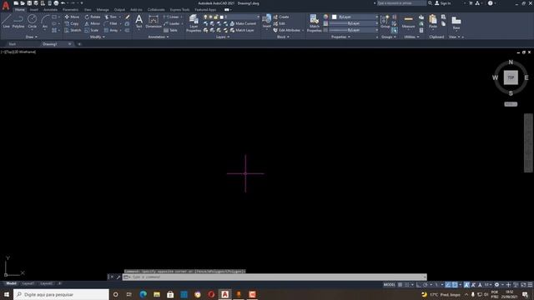Select the Line drawing tool
The image size is (534, 300).
coord(6,21)
